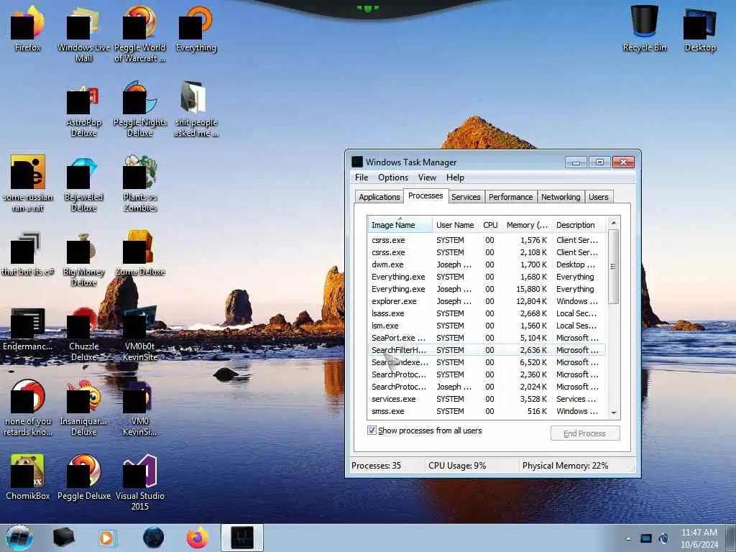Click the taskbar clock showing 11:47 AM
Viewport: 736px width, 552px height.
(x=699, y=538)
